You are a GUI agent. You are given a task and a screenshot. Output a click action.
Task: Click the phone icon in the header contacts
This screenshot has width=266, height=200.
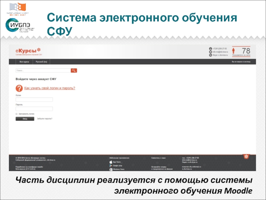click(210, 49)
